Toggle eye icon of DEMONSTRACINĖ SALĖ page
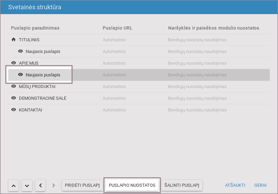The image size is (278, 194). pos(14,98)
